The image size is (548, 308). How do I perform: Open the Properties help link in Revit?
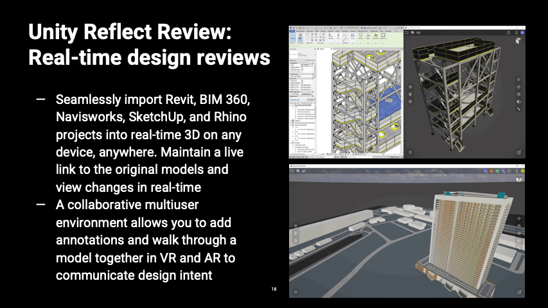(x=295, y=100)
